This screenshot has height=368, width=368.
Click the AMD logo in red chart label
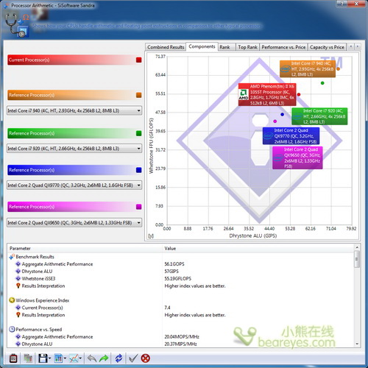tap(244, 94)
